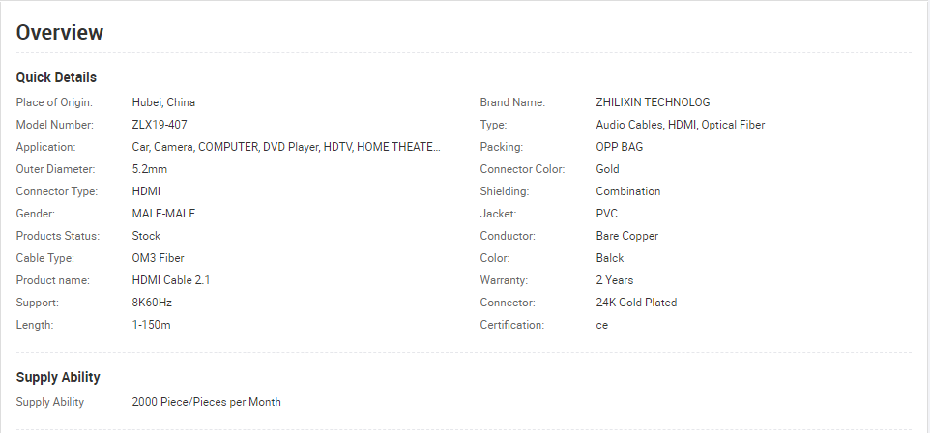Click Audio Cables, HDMI, Optical Fiber type
The height and width of the screenshot is (433, 930).
tap(681, 125)
